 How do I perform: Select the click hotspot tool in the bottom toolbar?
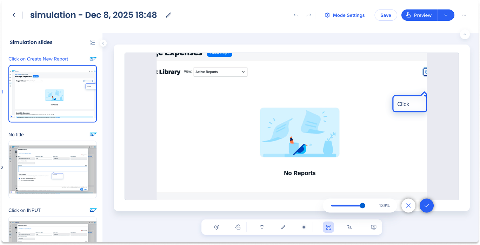pyautogui.click(x=217, y=227)
